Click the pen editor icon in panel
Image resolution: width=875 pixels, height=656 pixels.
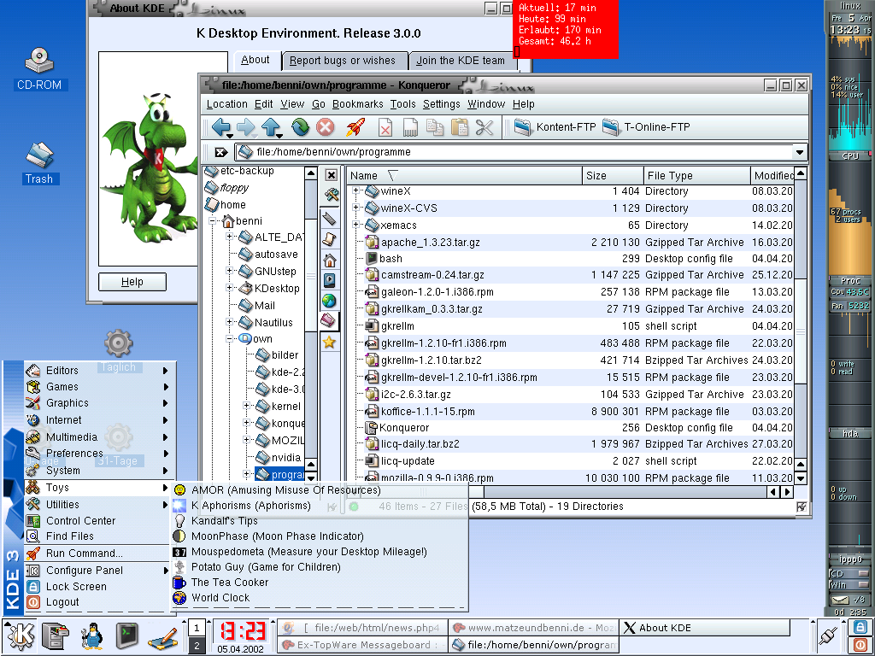tap(162, 637)
